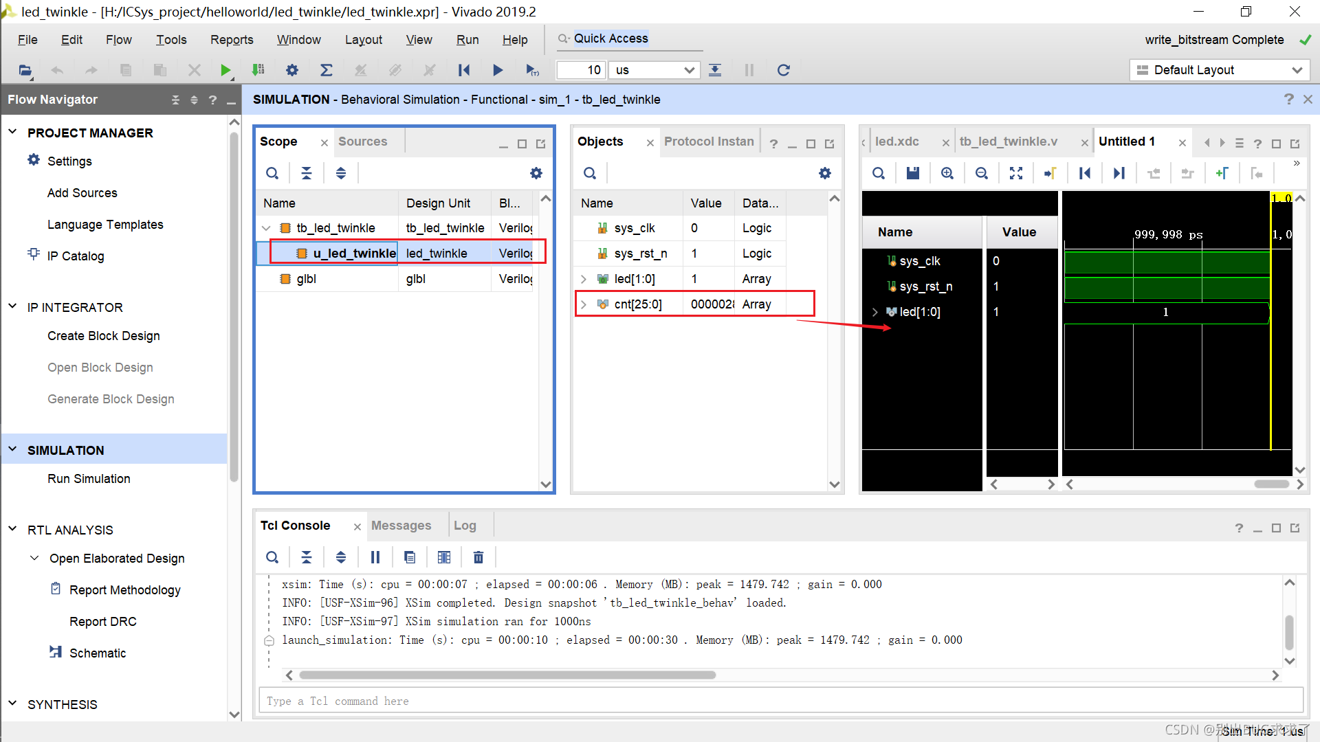Click waveform Go to Time 0 icon
The width and height of the screenshot is (1320, 742).
[1085, 173]
